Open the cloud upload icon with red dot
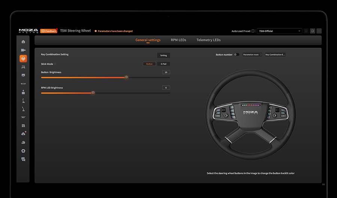The height and width of the screenshot is (198, 337). pyautogui.click(x=24, y=134)
